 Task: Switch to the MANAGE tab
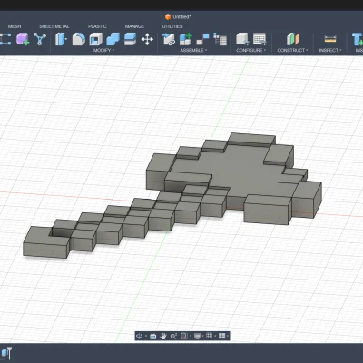point(134,26)
